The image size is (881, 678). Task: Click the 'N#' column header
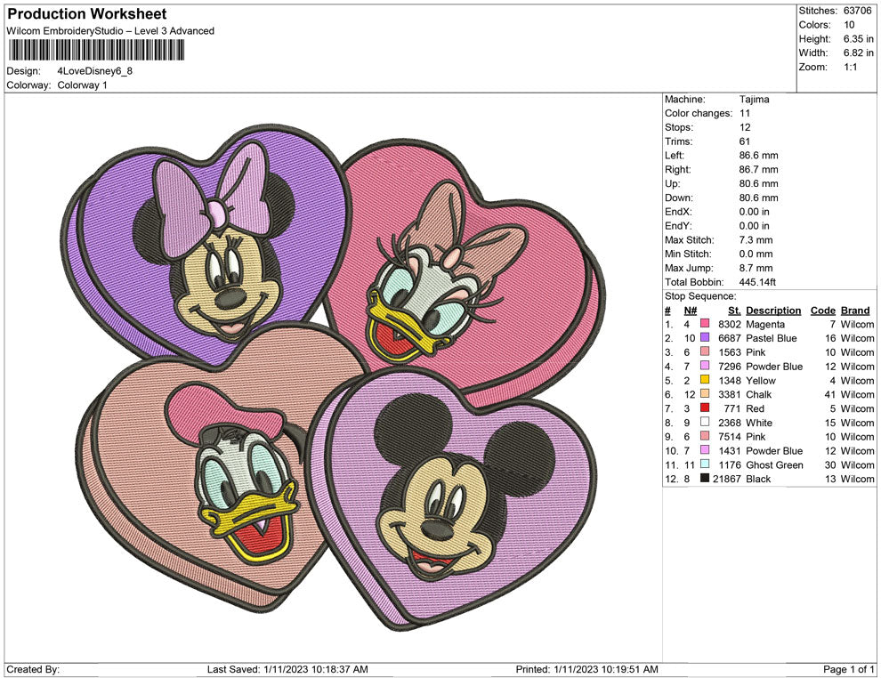click(690, 310)
